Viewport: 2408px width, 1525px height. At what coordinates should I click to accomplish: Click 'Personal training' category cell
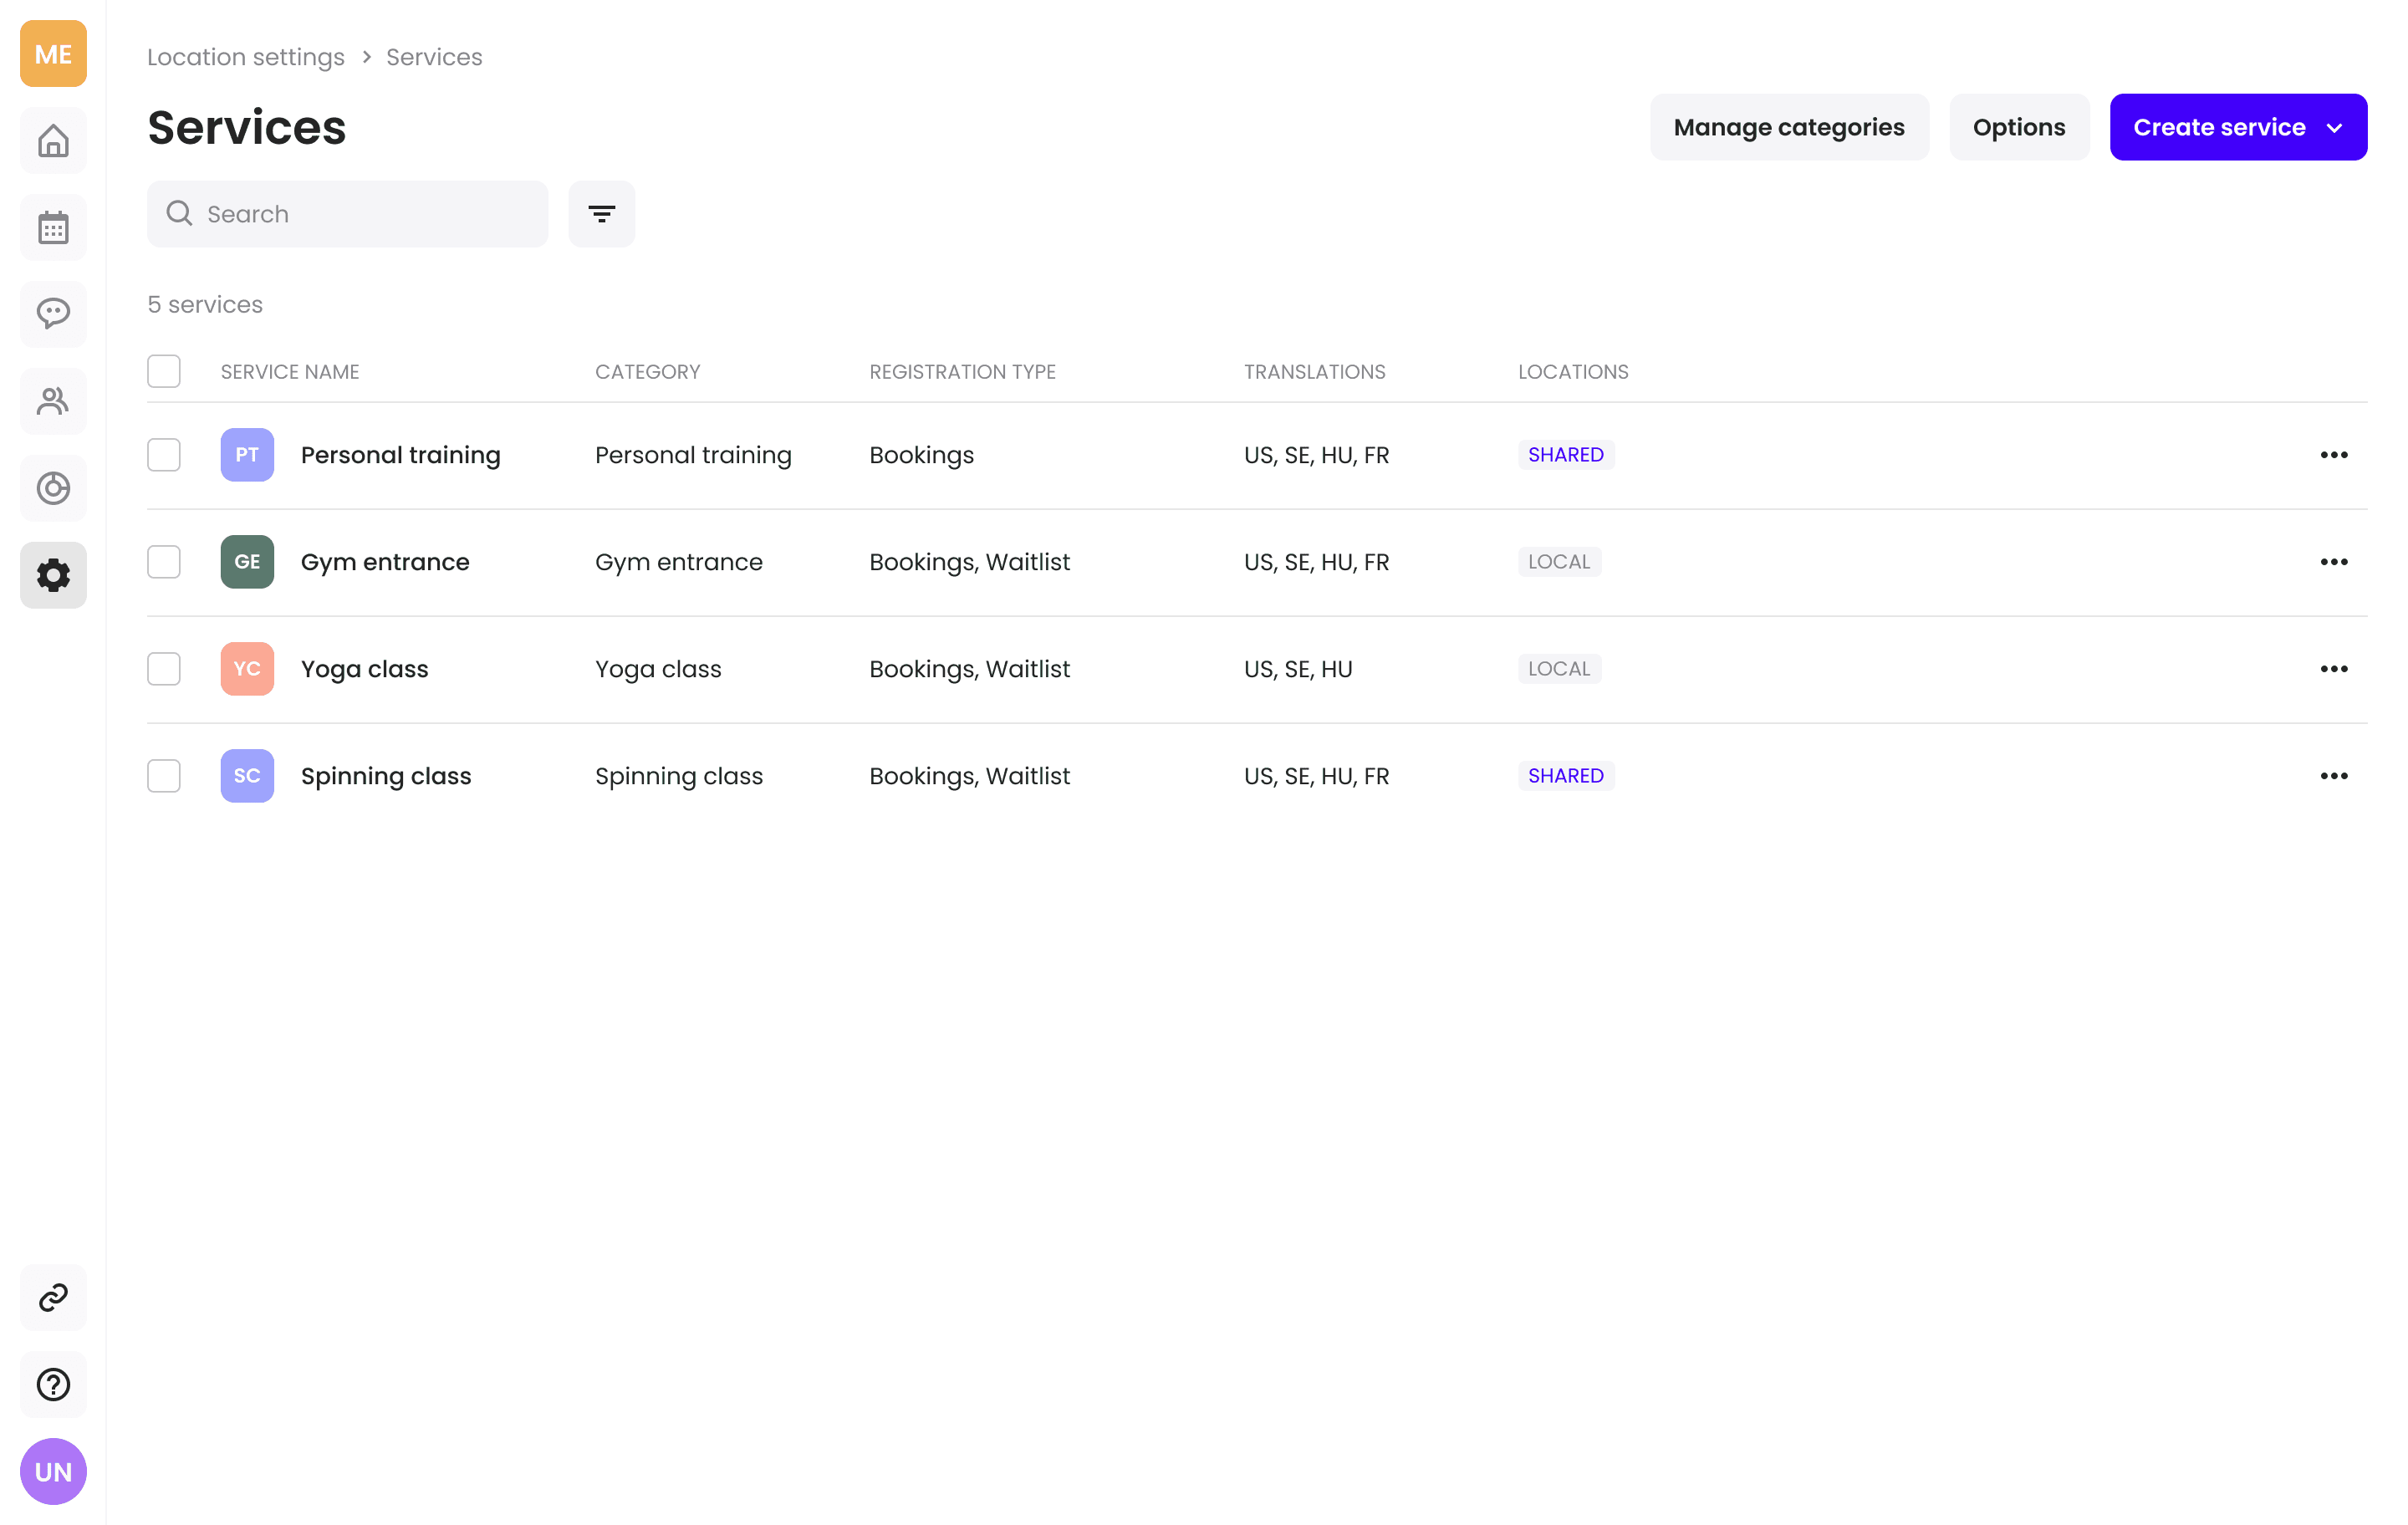coord(693,455)
